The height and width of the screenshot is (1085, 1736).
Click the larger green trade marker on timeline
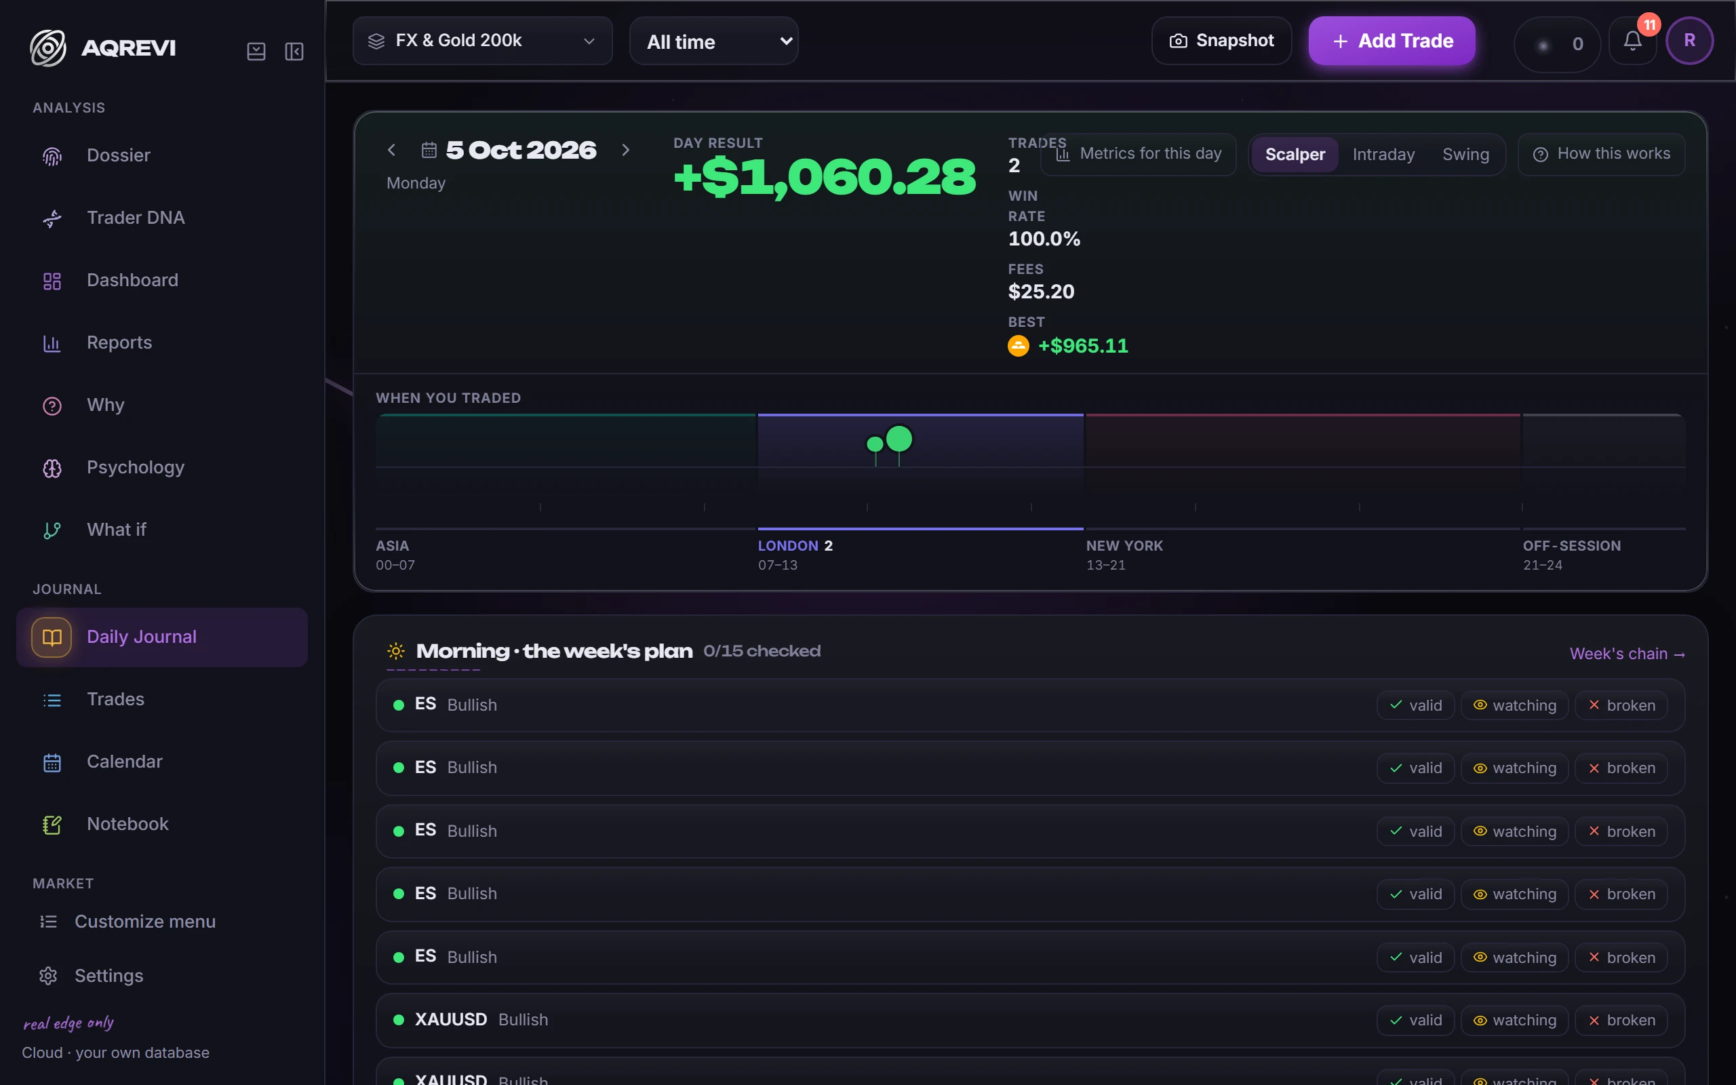point(899,439)
